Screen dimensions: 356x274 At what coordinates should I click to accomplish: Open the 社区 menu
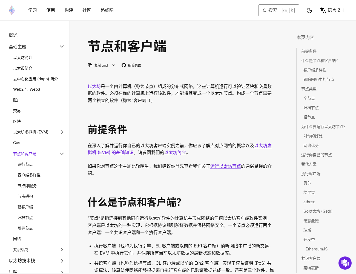click(x=87, y=10)
